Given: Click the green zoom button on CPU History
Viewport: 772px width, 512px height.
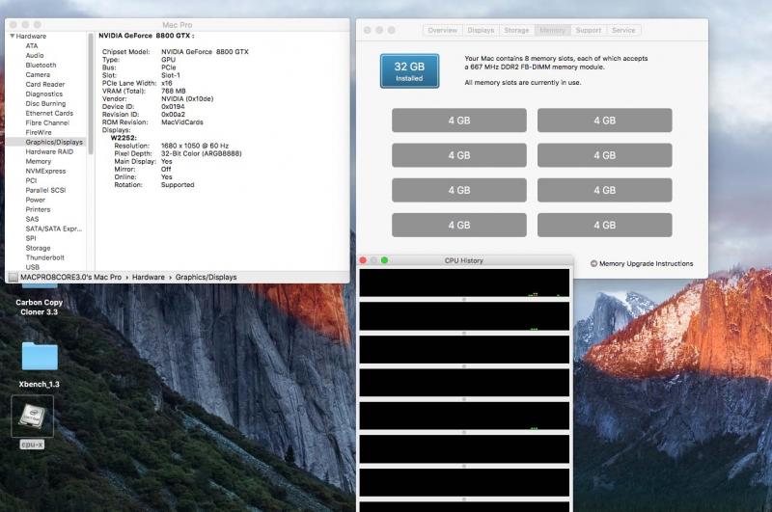Looking at the screenshot, I should pos(384,260).
